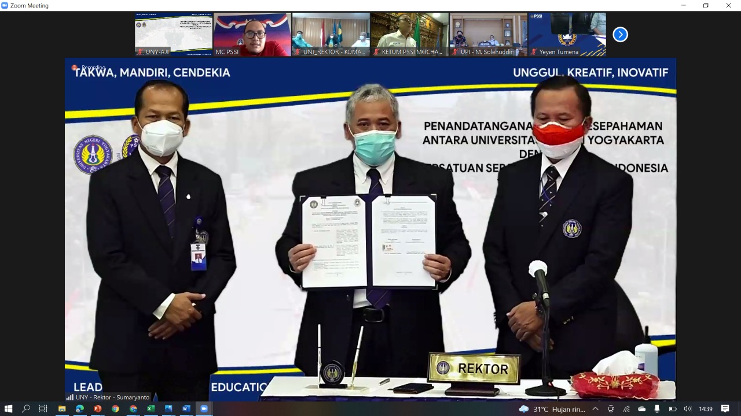This screenshot has height=416, width=741.
Task: Select the MC PSSI participant thumbnail
Action: pyautogui.click(x=252, y=34)
